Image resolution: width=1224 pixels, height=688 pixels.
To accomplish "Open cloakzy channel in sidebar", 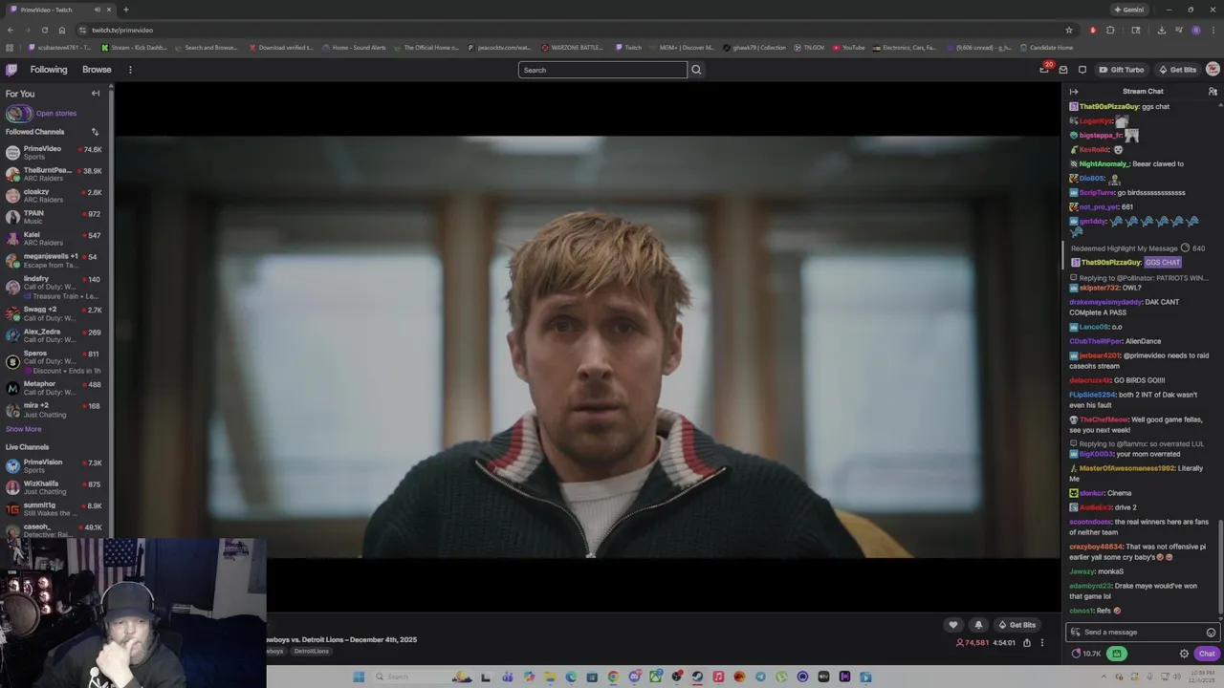I will point(54,195).
